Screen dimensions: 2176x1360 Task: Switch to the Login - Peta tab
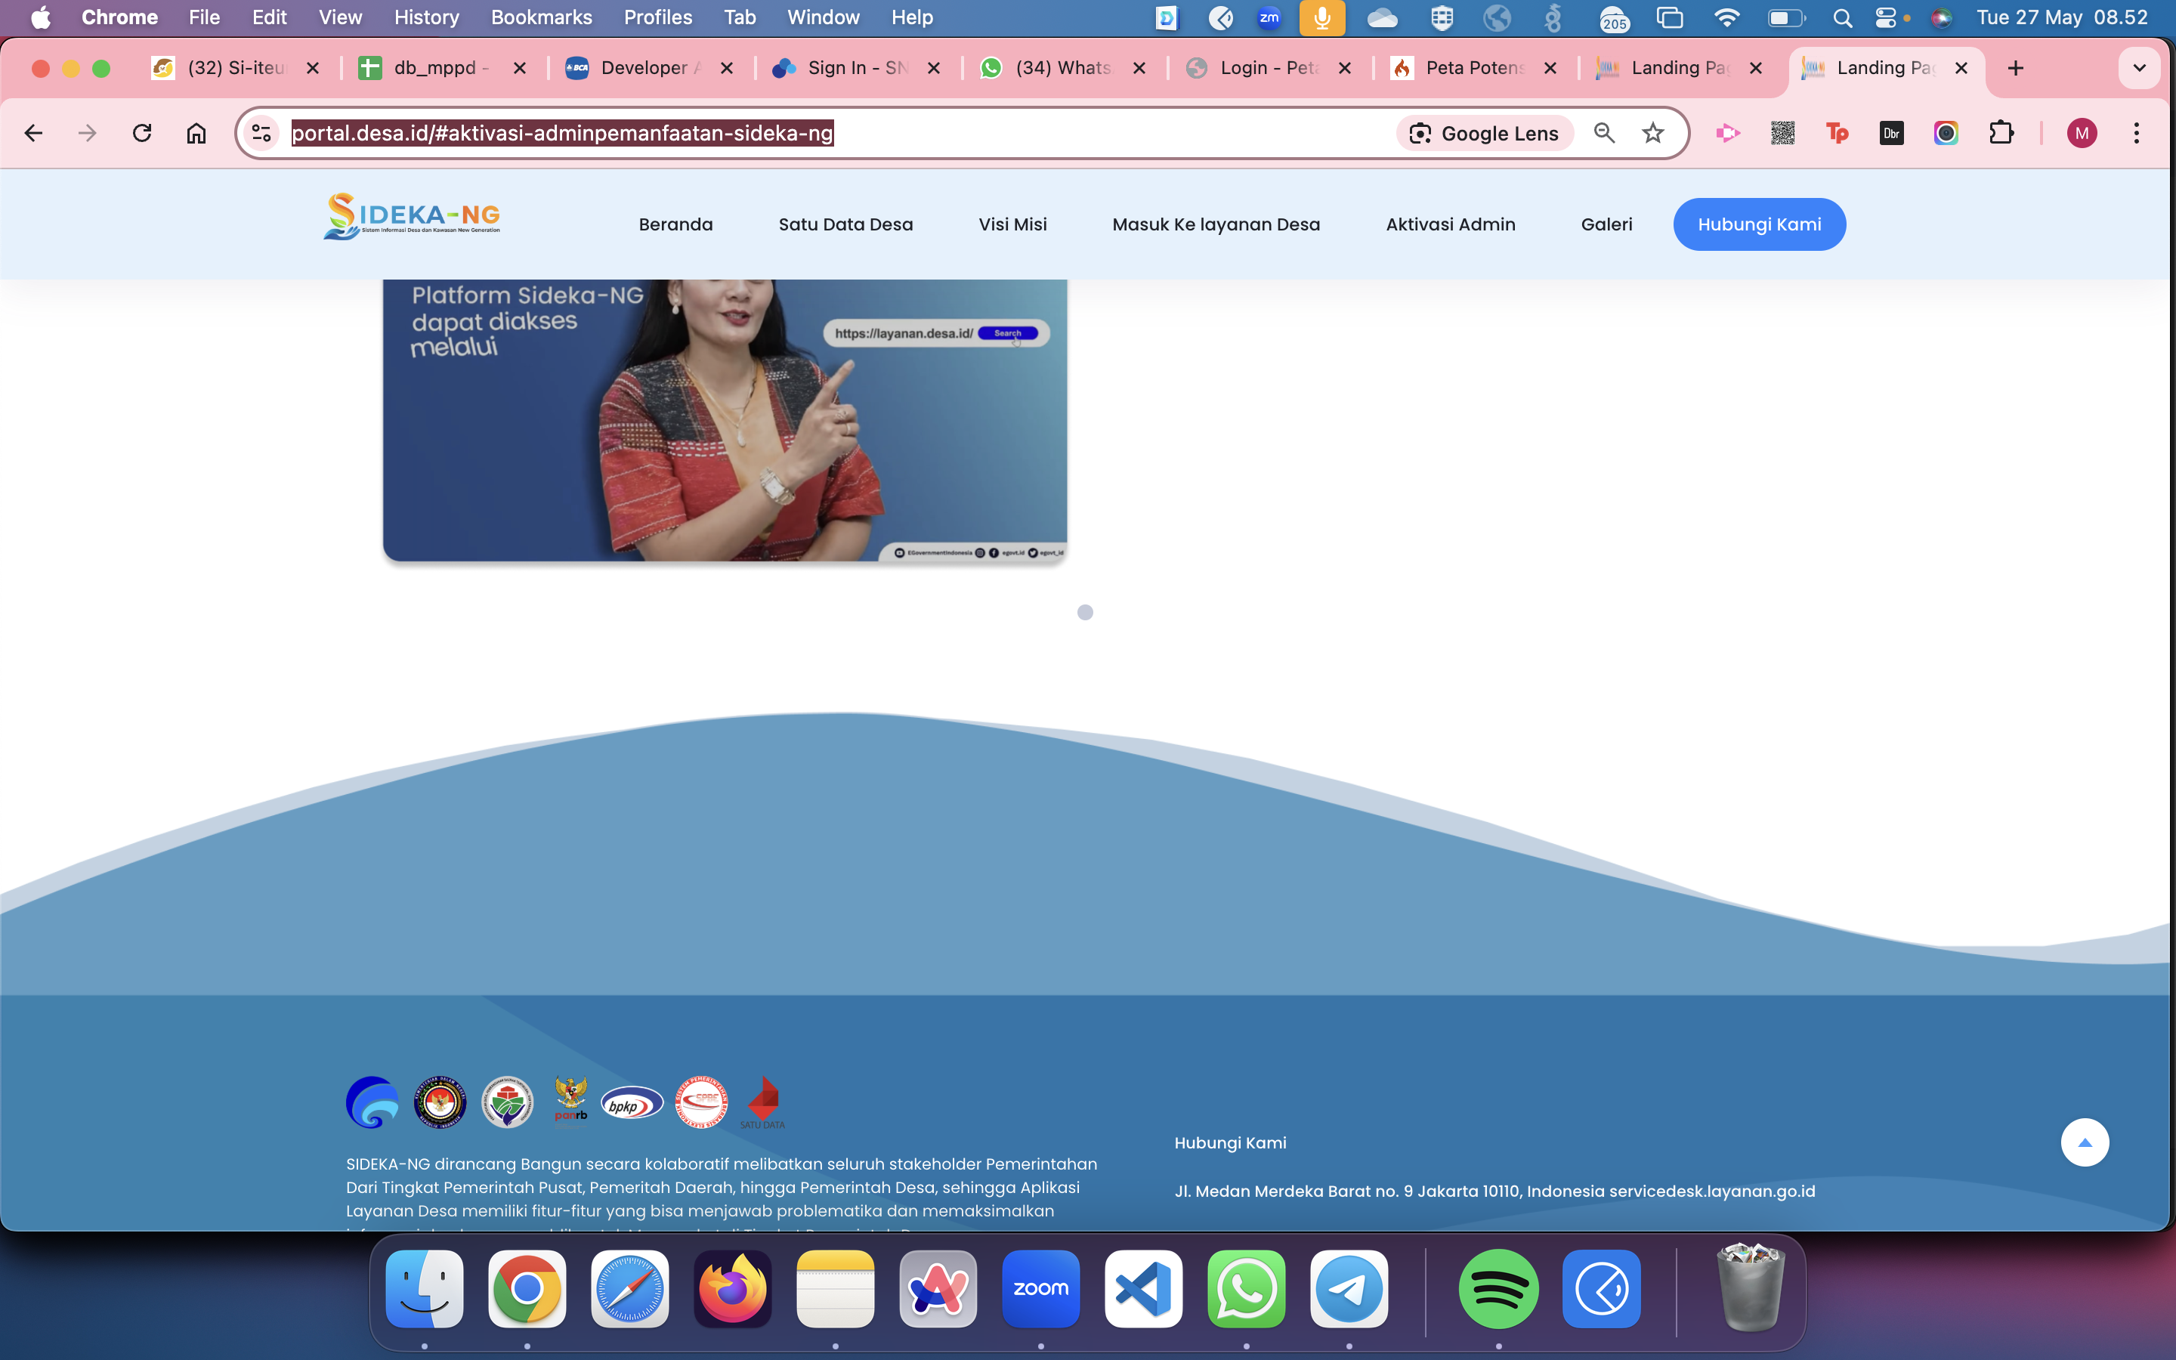click(1269, 68)
